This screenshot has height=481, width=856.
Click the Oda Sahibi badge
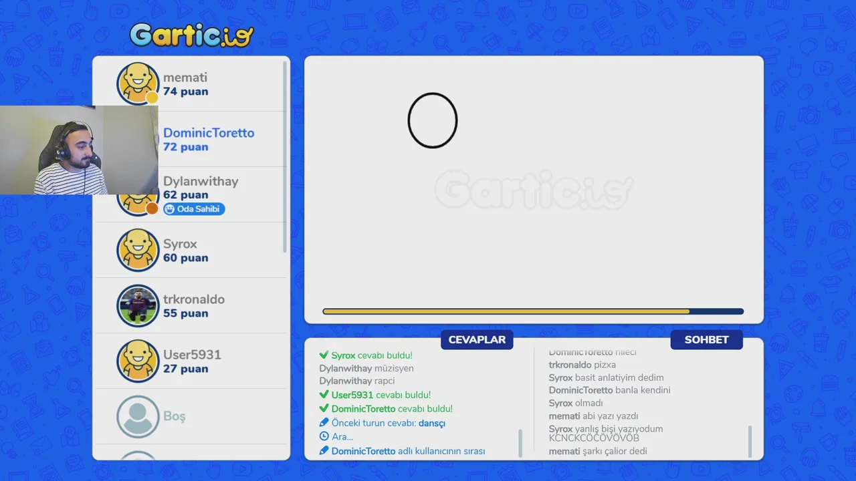[x=194, y=209]
